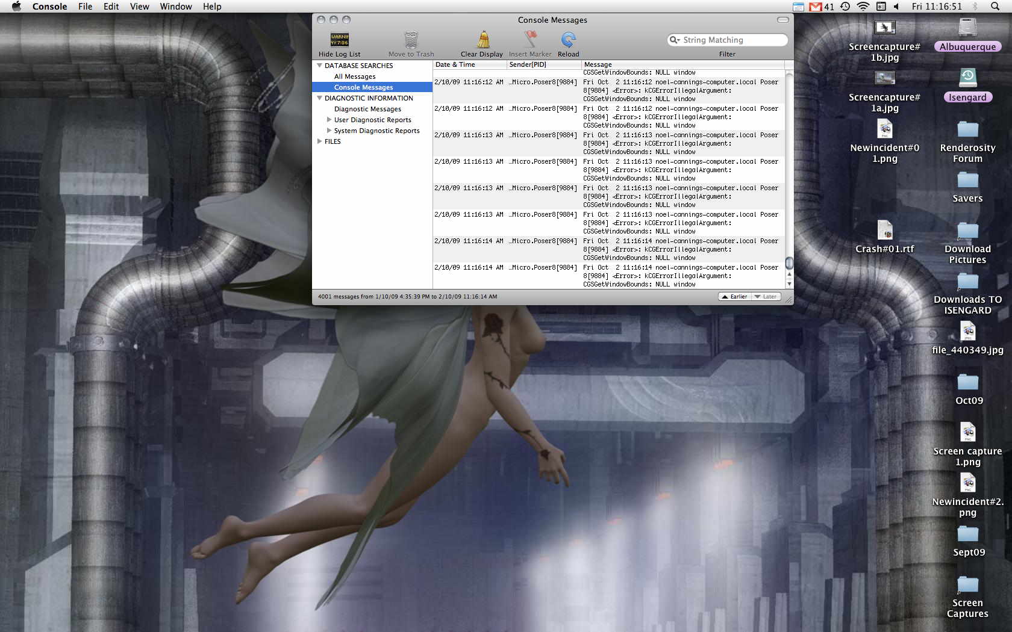Click the Hide Log List toolbar icon

(339, 40)
